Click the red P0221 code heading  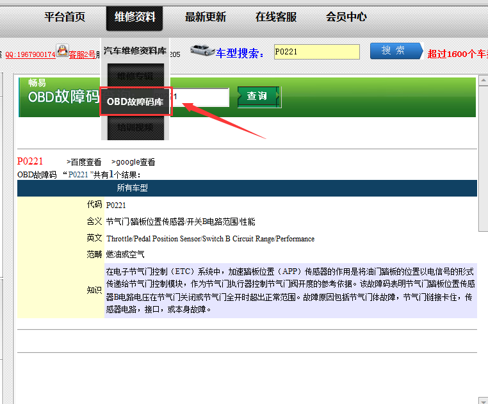(x=30, y=161)
